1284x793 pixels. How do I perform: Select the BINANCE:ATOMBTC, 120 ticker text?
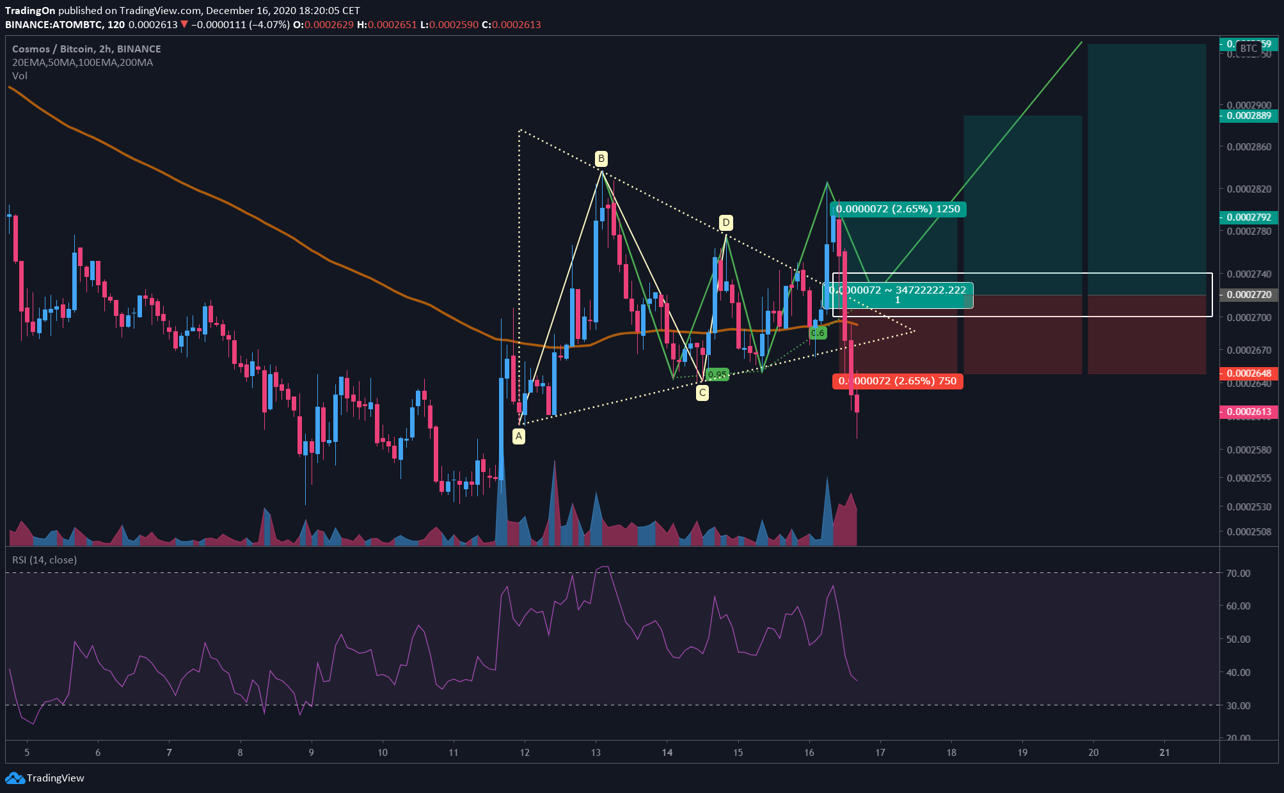[x=65, y=24]
